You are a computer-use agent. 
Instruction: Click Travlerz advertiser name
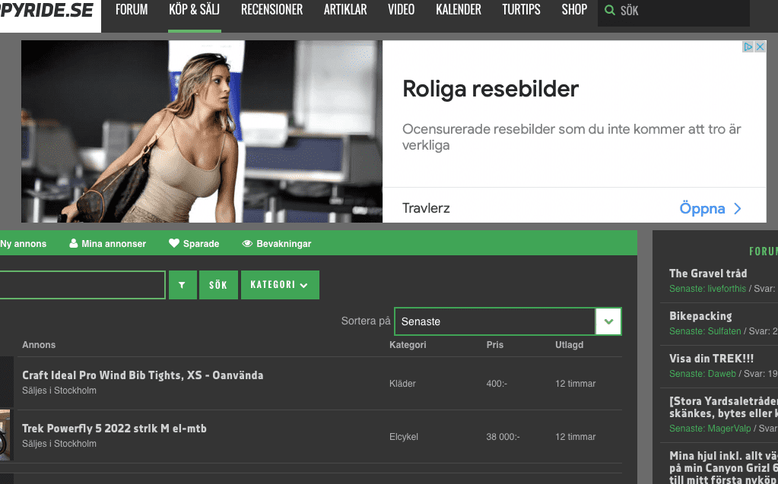pyautogui.click(x=426, y=207)
